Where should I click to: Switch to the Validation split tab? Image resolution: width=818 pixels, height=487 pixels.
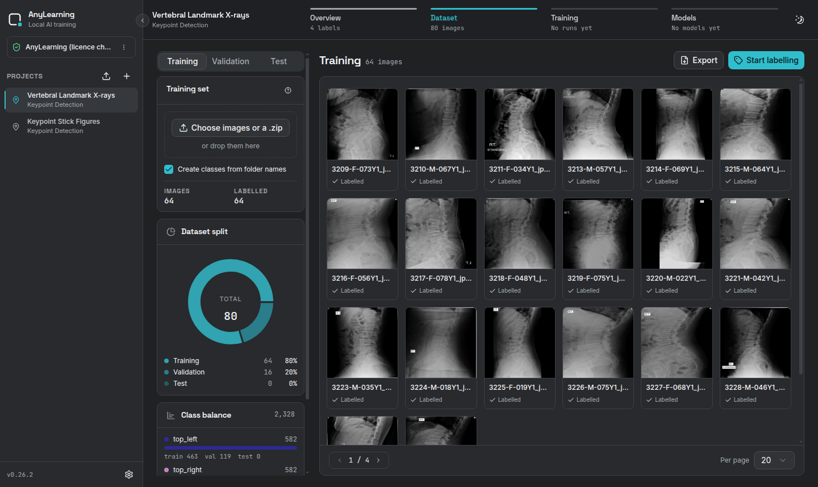(231, 61)
